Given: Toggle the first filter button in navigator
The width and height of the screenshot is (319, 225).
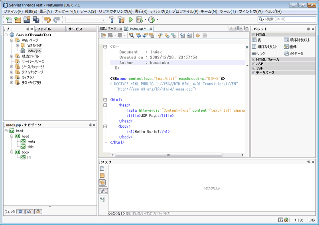Looking at the screenshot, I should click(x=20, y=211).
